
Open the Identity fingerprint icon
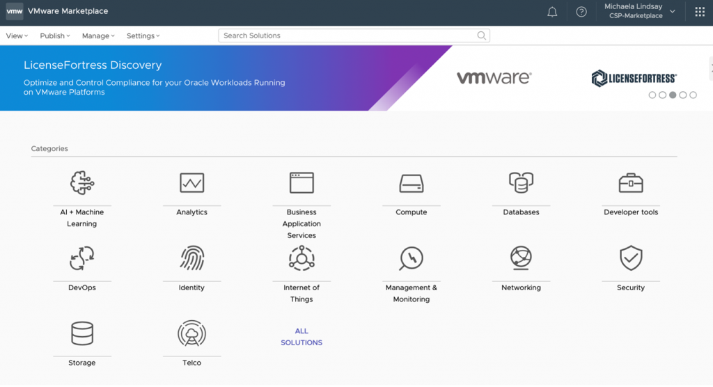pos(192,258)
